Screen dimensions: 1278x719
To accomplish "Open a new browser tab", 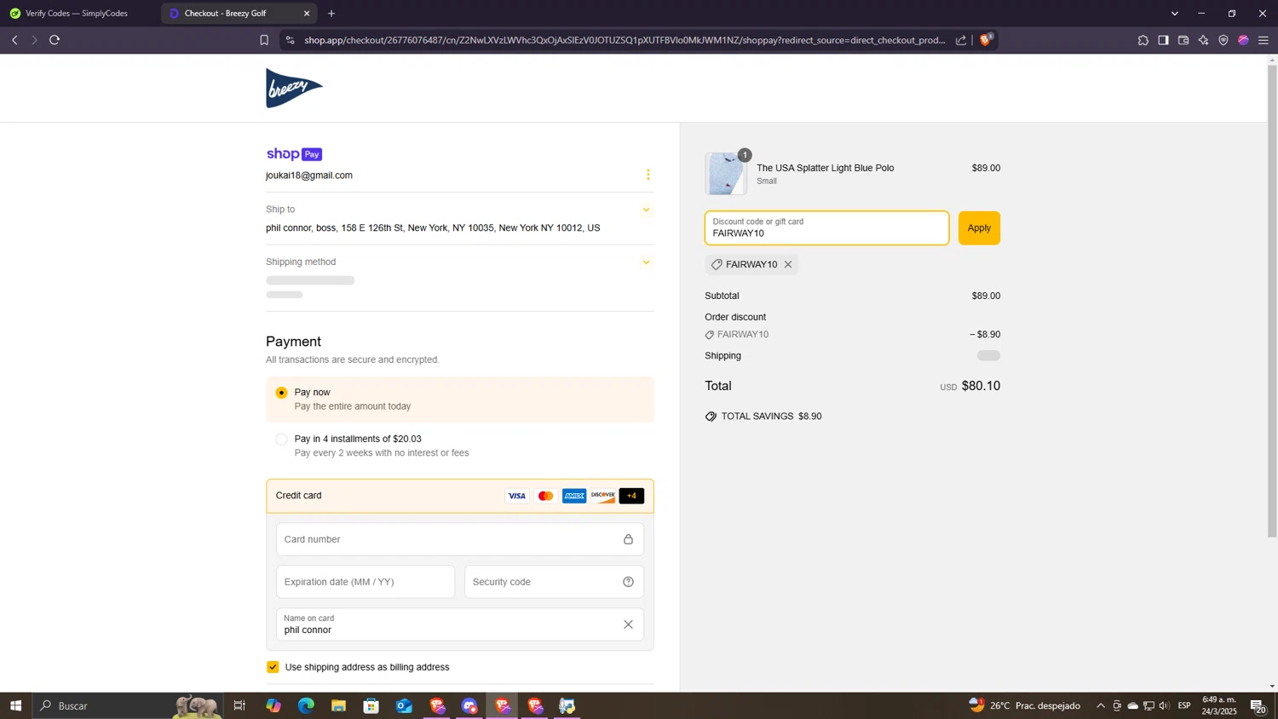I will (x=331, y=14).
